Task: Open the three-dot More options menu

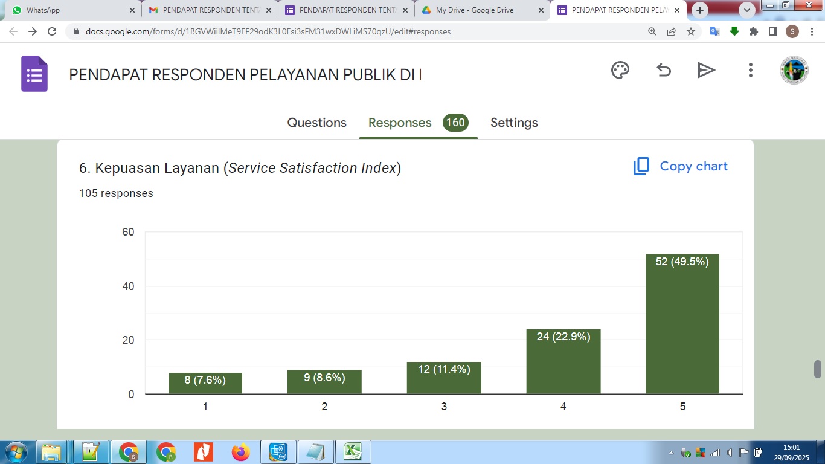Action: pyautogui.click(x=750, y=71)
